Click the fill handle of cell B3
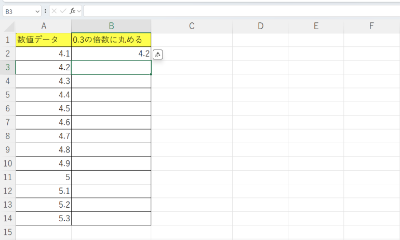This screenshot has height=240, width=400. click(151, 74)
